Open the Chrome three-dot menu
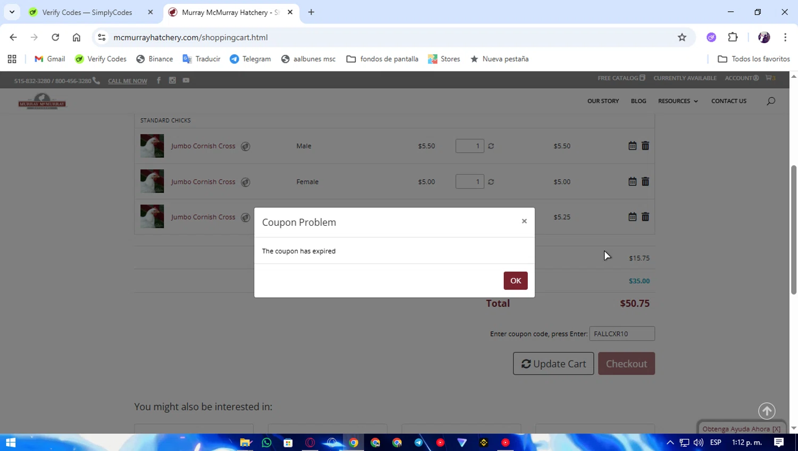 (785, 37)
